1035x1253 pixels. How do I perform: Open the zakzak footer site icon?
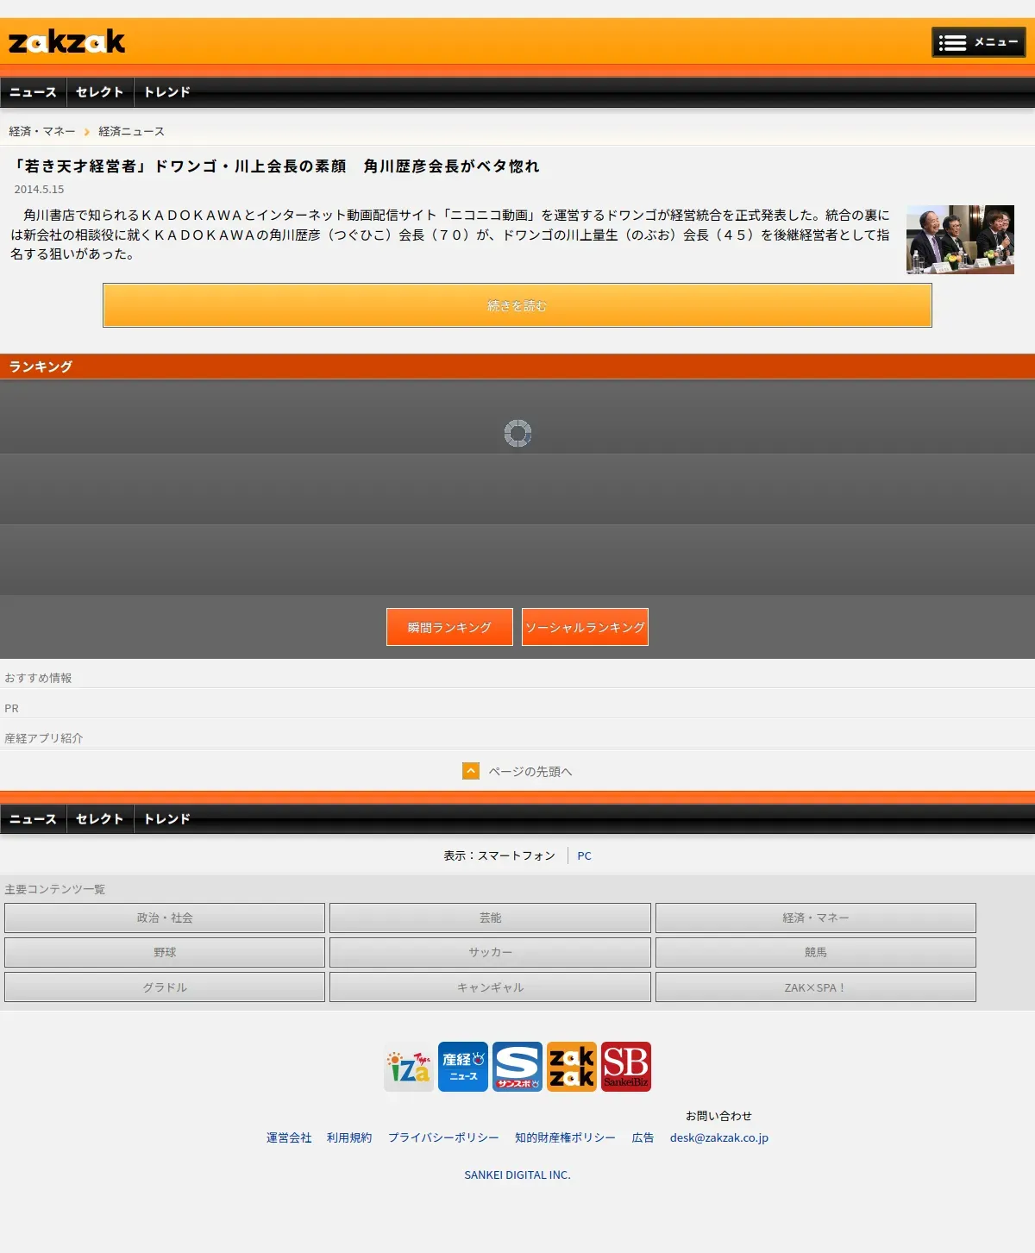[572, 1067]
